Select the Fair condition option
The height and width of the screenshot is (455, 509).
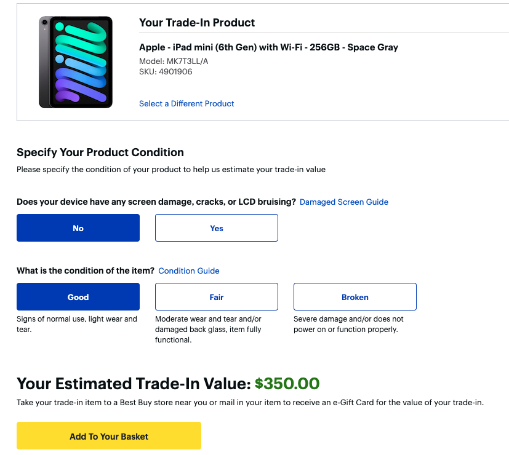click(x=217, y=297)
